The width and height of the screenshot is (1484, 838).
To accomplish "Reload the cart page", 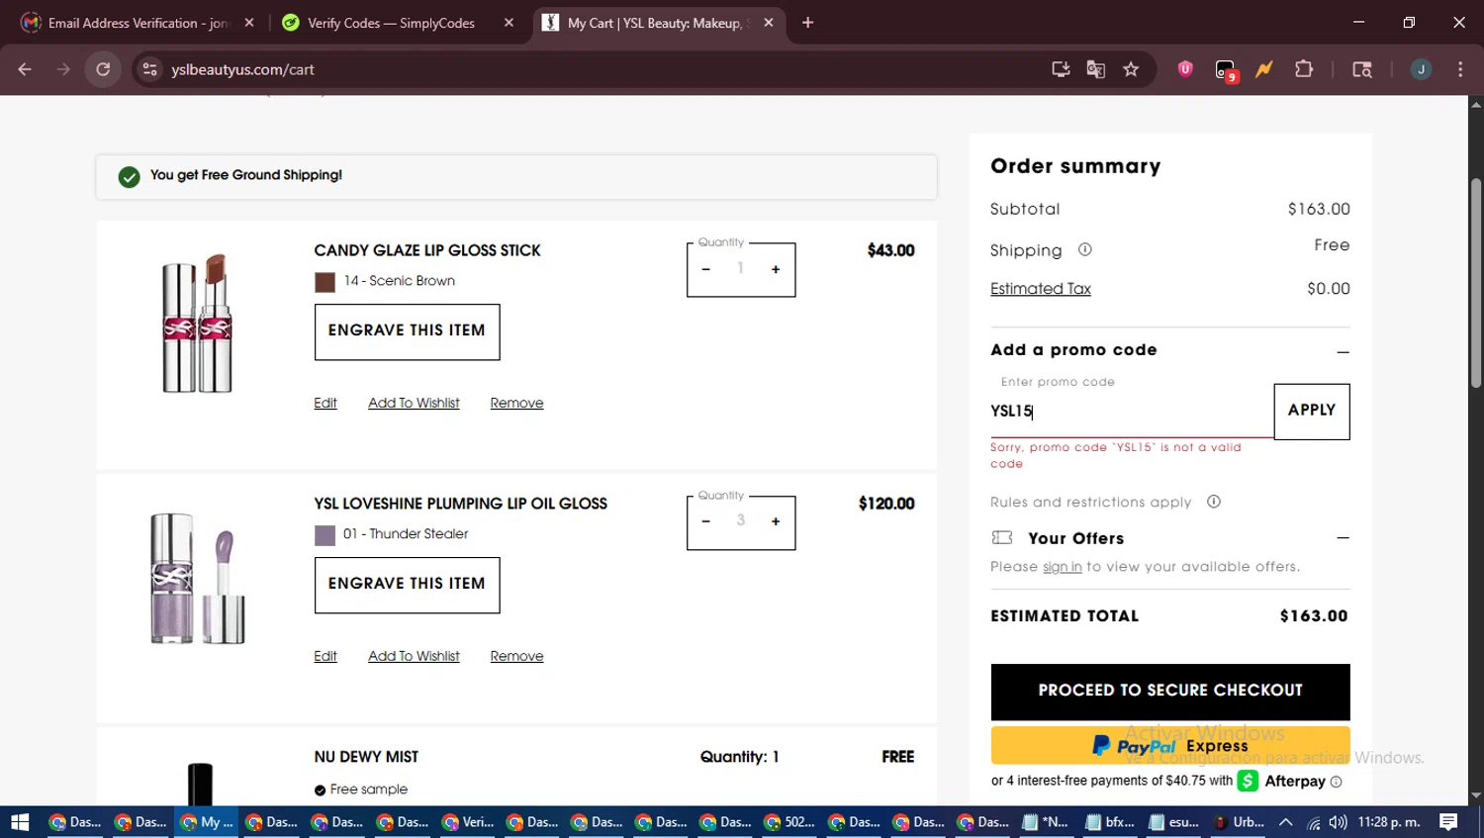I will (x=103, y=69).
